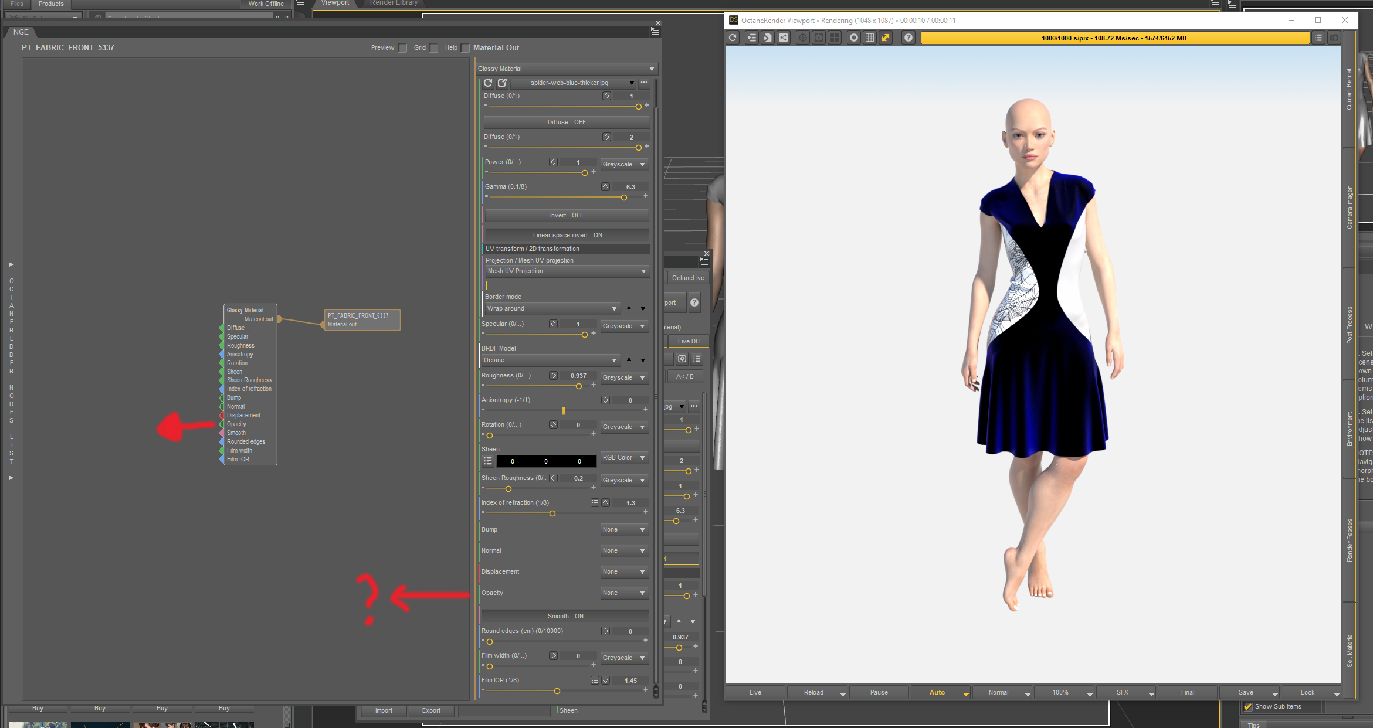Open the Products tab

click(51, 4)
